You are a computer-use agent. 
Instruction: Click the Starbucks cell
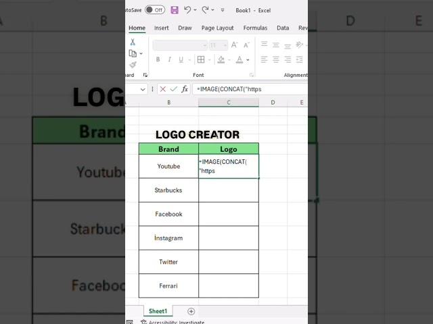[x=168, y=190]
